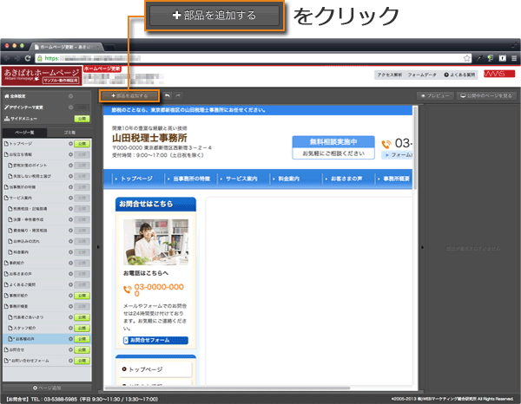The width and height of the screenshot is (521, 404).
Task: Select お問合せ in page list
Action: click(x=14, y=350)
